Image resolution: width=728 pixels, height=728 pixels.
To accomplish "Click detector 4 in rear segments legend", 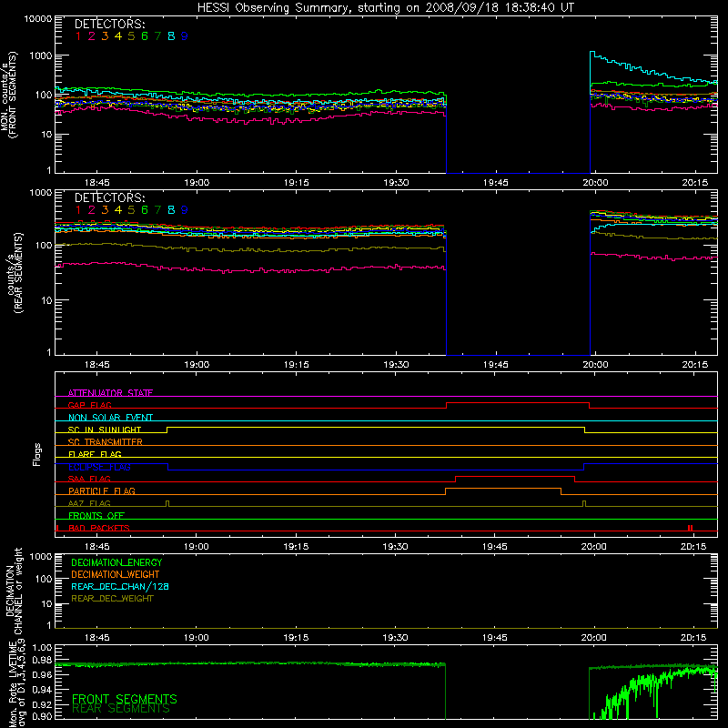I will [118, 210].
